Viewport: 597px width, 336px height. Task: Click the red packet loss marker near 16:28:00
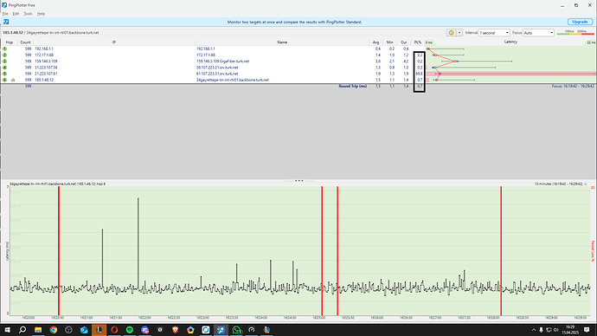point(501,250)
